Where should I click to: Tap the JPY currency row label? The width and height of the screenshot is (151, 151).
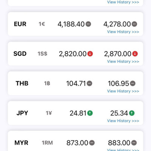coord(22,113)
